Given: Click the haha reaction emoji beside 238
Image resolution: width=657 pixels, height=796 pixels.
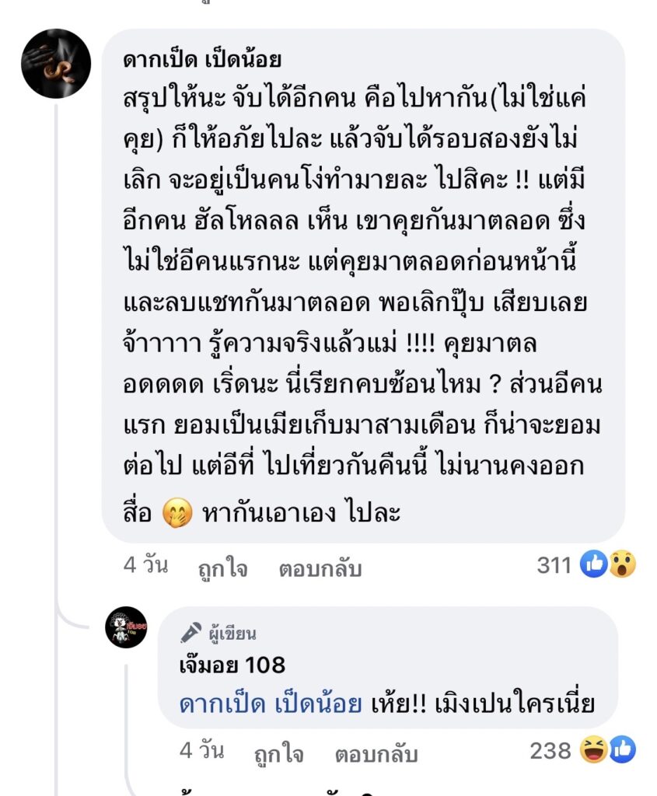Looking at the screenshot, I should (x=595, y=751).
